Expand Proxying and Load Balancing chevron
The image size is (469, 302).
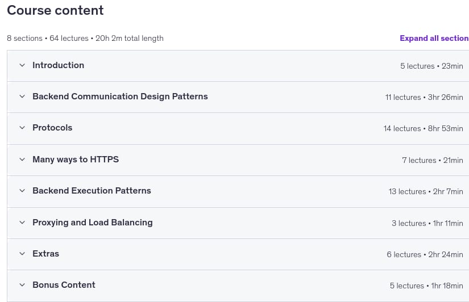point(22,223)
